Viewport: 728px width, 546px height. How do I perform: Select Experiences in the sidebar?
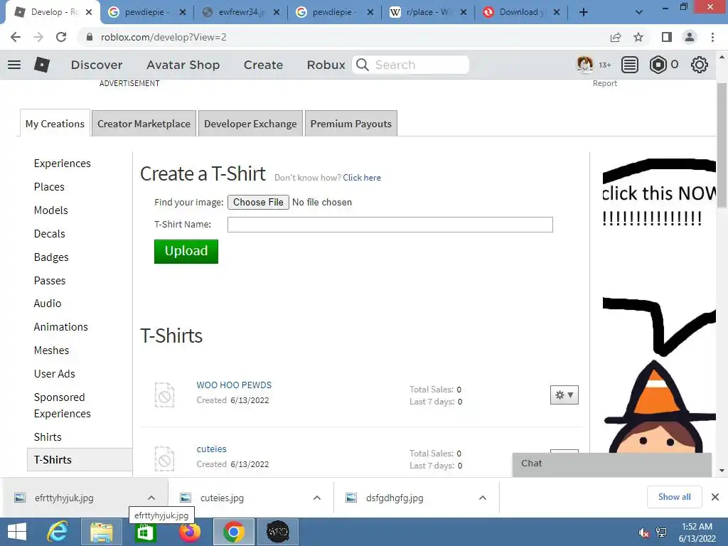tap(63, 164)
